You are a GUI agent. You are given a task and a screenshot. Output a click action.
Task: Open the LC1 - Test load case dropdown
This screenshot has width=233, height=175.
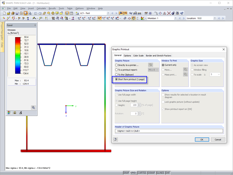(108, 13)
